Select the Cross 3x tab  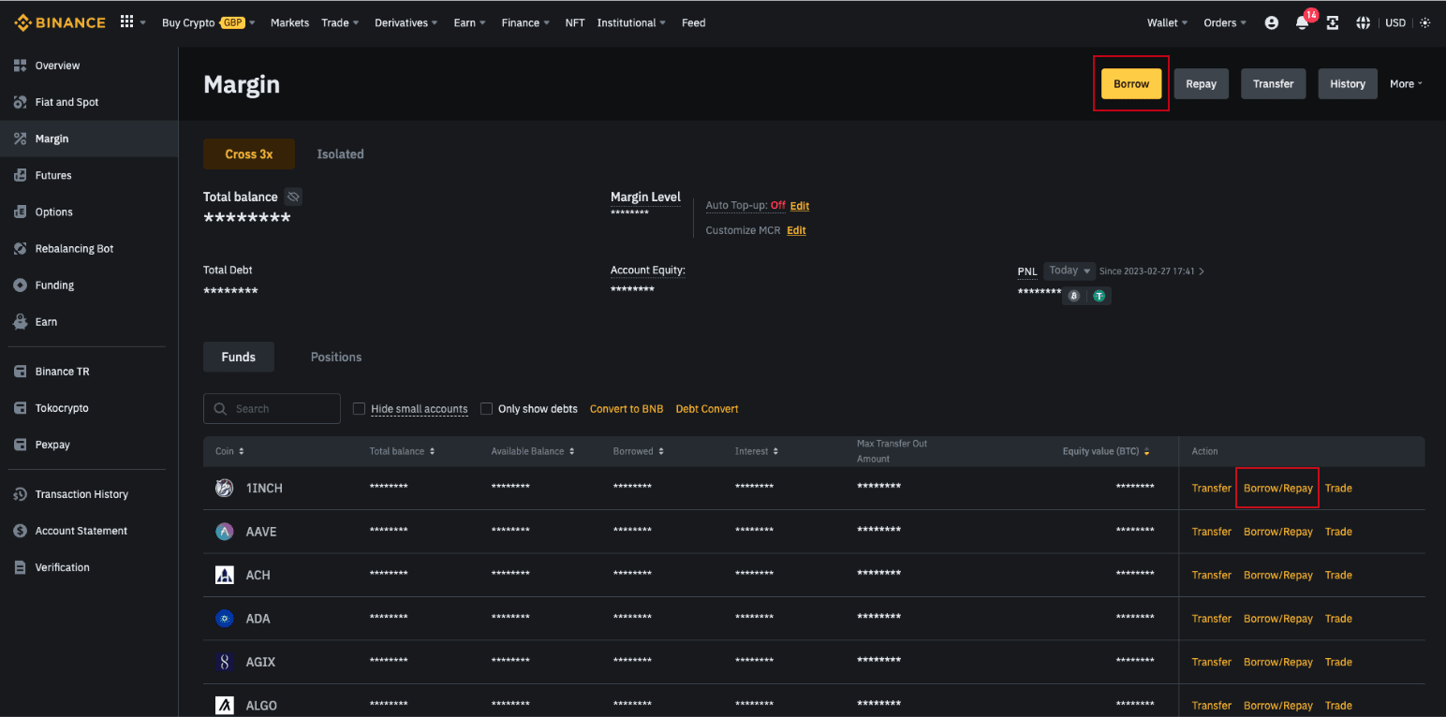click(249, 154)
